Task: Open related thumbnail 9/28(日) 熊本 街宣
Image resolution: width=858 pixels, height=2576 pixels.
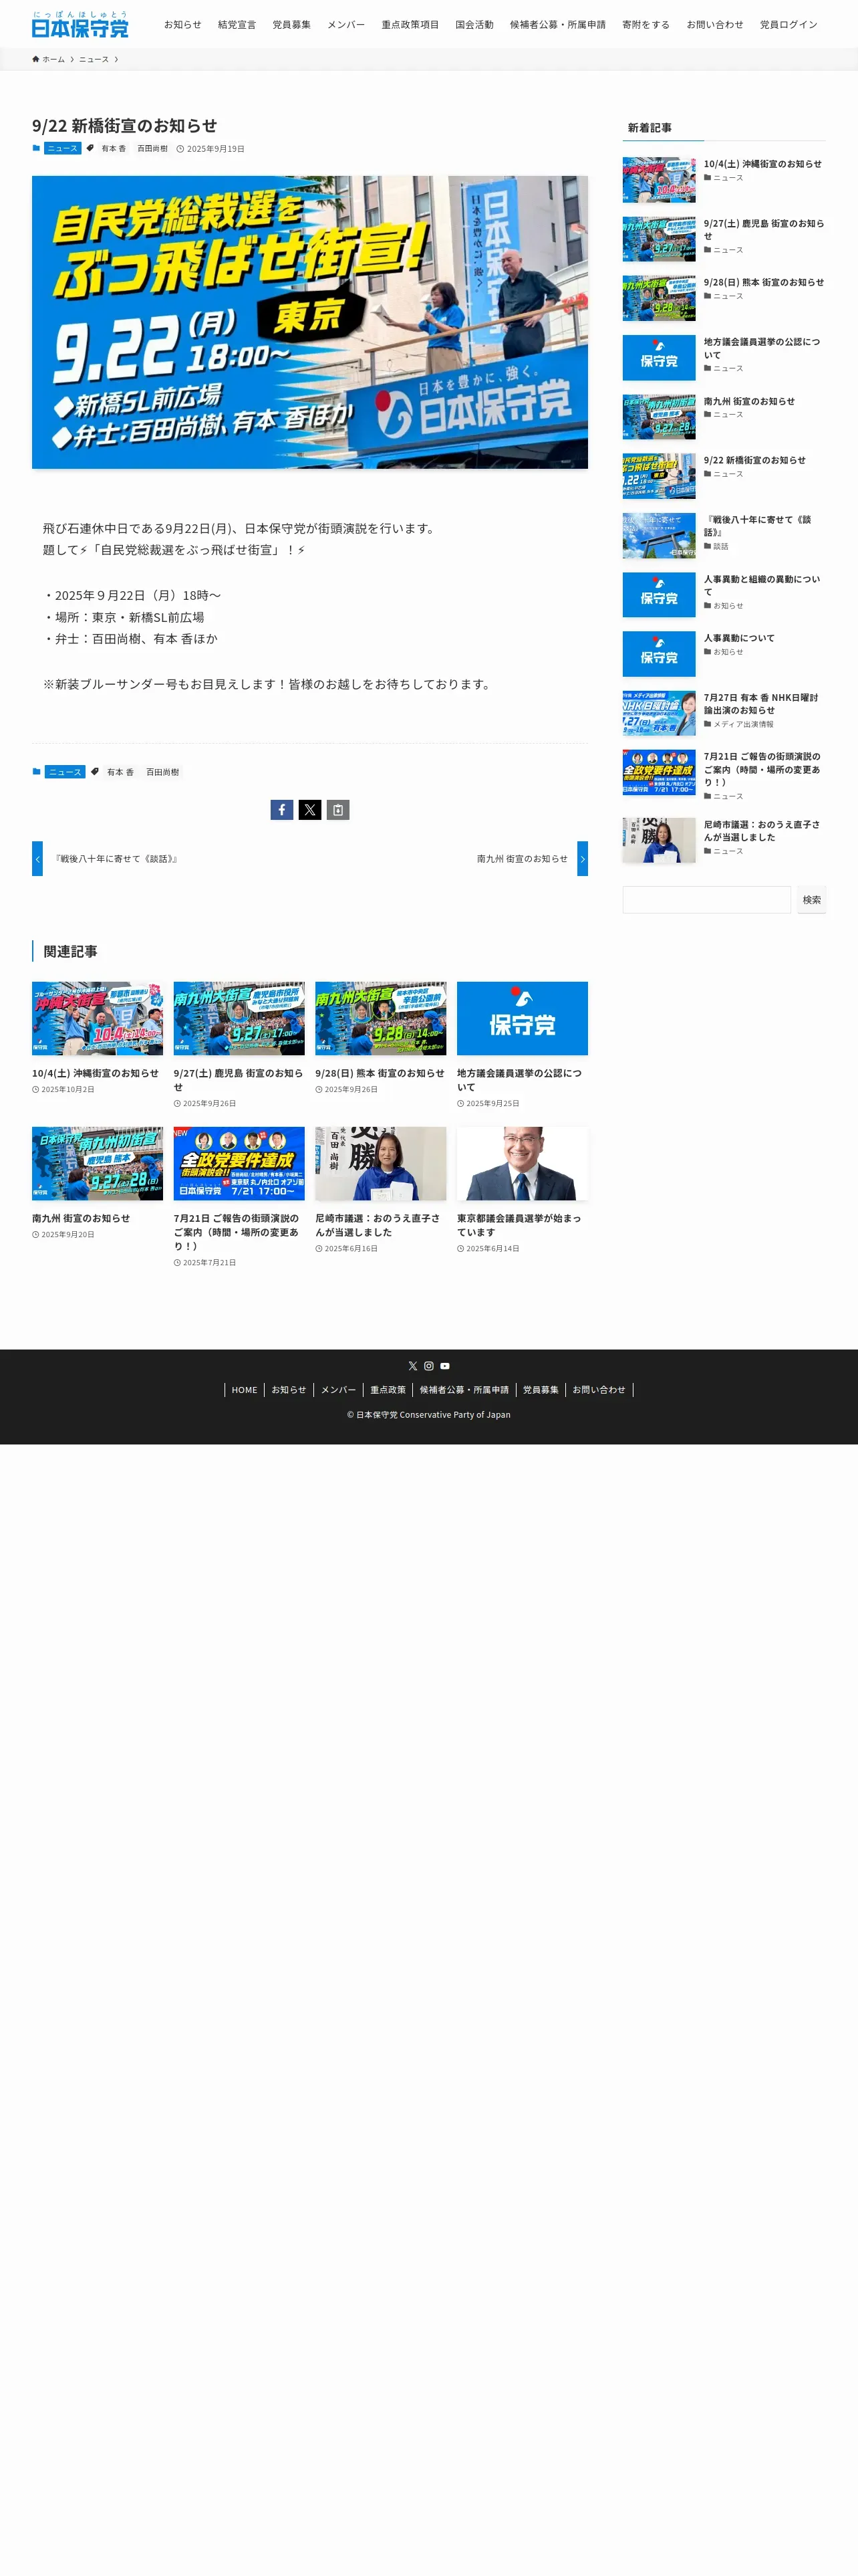Action: pos(381,1018)
